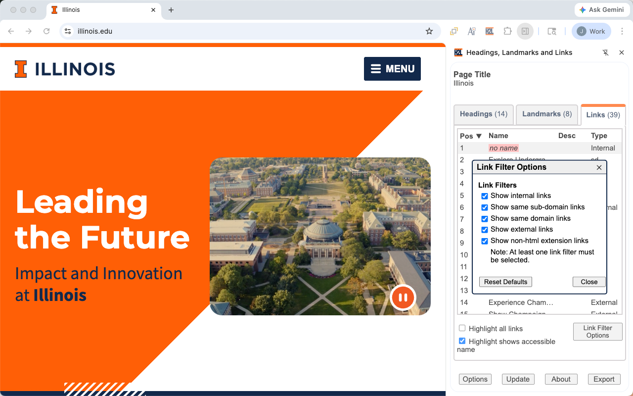
Task: Click the Options button at the panel bottom
Action: [x=475, y=379]
